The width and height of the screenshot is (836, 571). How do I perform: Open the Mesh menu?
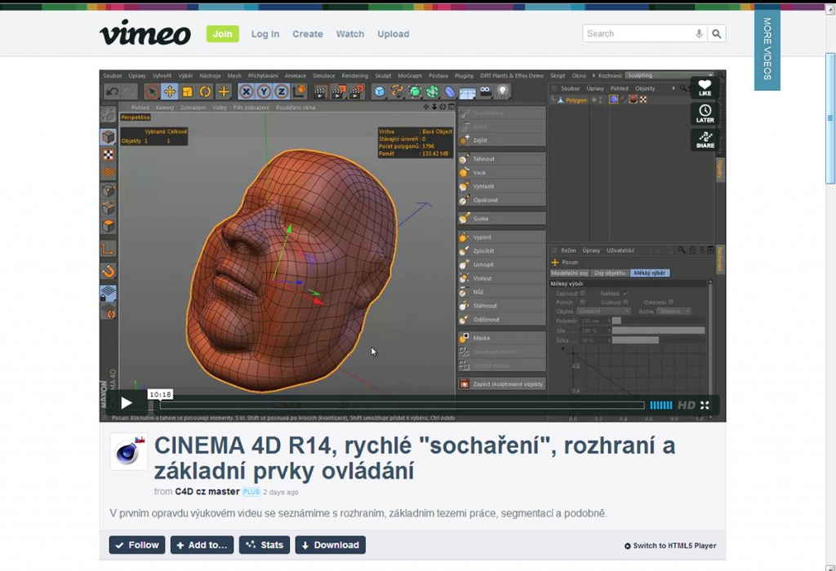coord(234,76)
